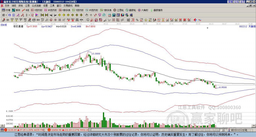Open the 文件 menu

7,6
